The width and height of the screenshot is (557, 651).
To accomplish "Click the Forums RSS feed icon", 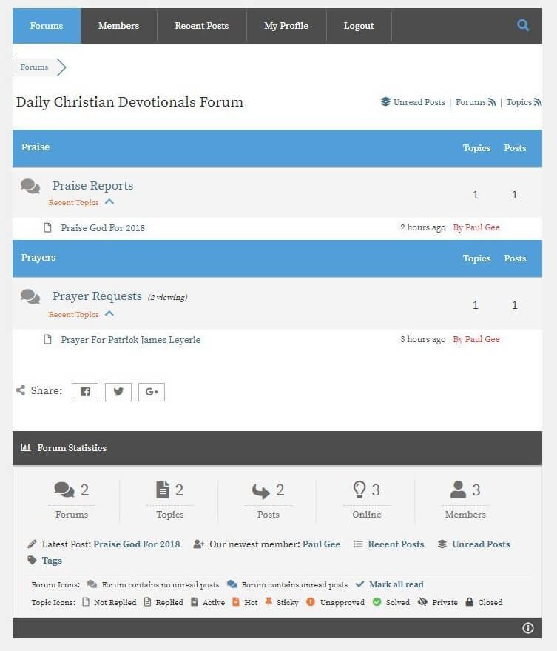I will click(x=492, y=102).
